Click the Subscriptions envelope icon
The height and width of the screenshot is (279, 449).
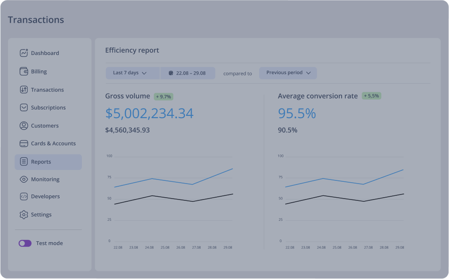23,108
